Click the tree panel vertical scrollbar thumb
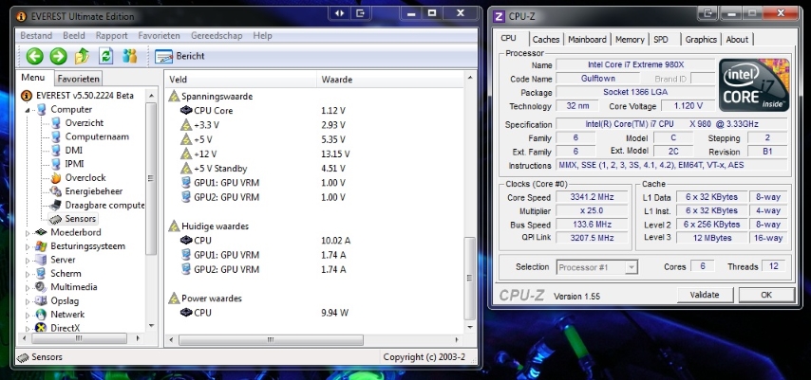The width and height of the screenshot is (811, 380). [150, 179]
